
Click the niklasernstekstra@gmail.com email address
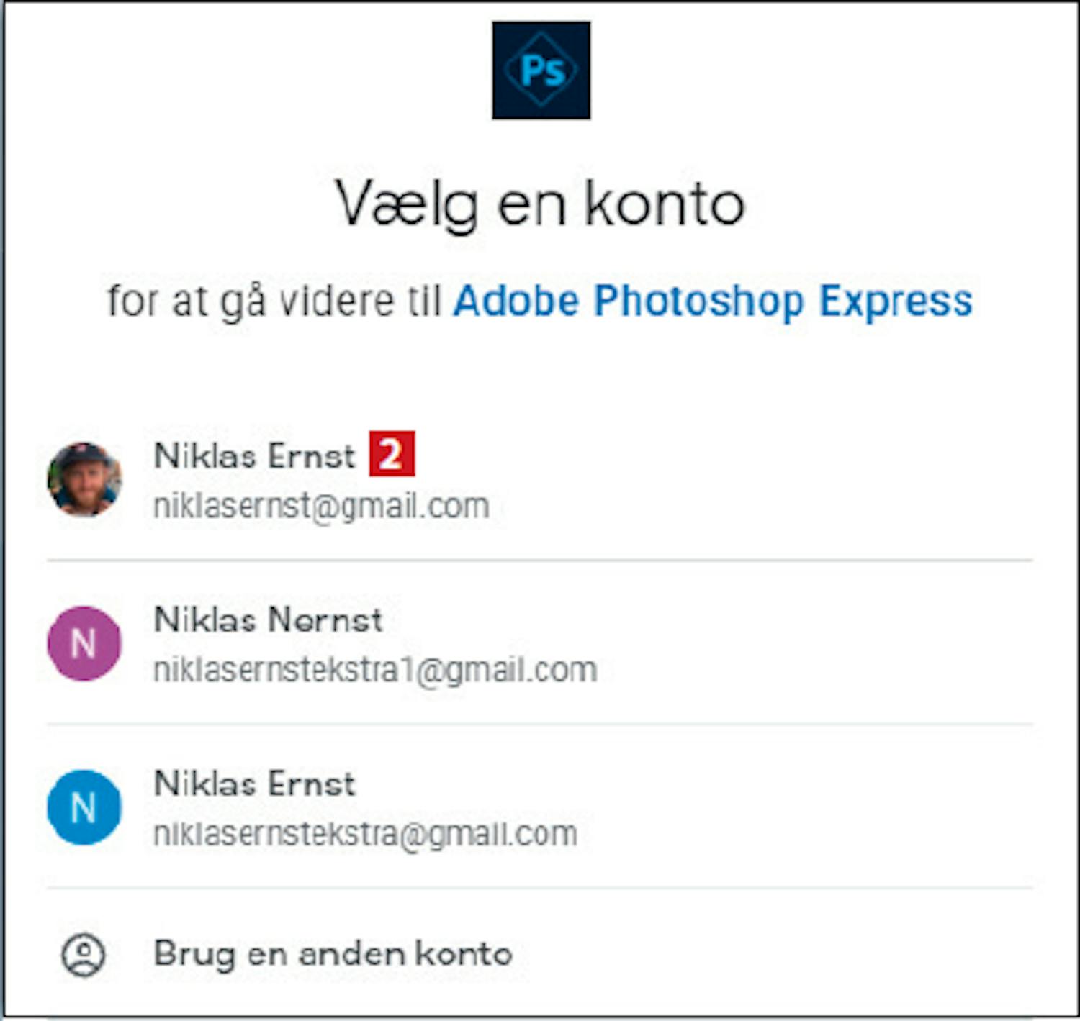click(x=365, y=834)
